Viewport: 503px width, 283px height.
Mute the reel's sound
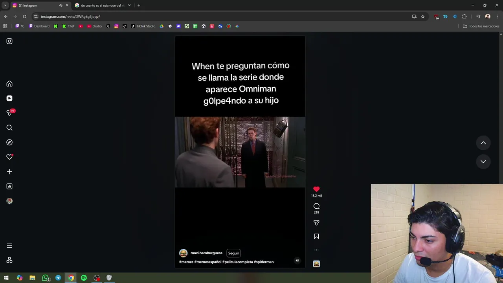[x=297, y=260]
